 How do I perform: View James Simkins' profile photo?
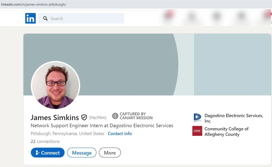point(55,85)
